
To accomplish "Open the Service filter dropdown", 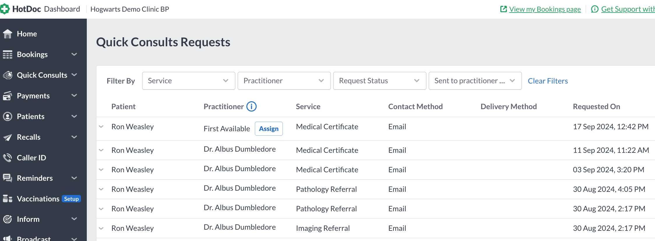I will click(188, 81).
